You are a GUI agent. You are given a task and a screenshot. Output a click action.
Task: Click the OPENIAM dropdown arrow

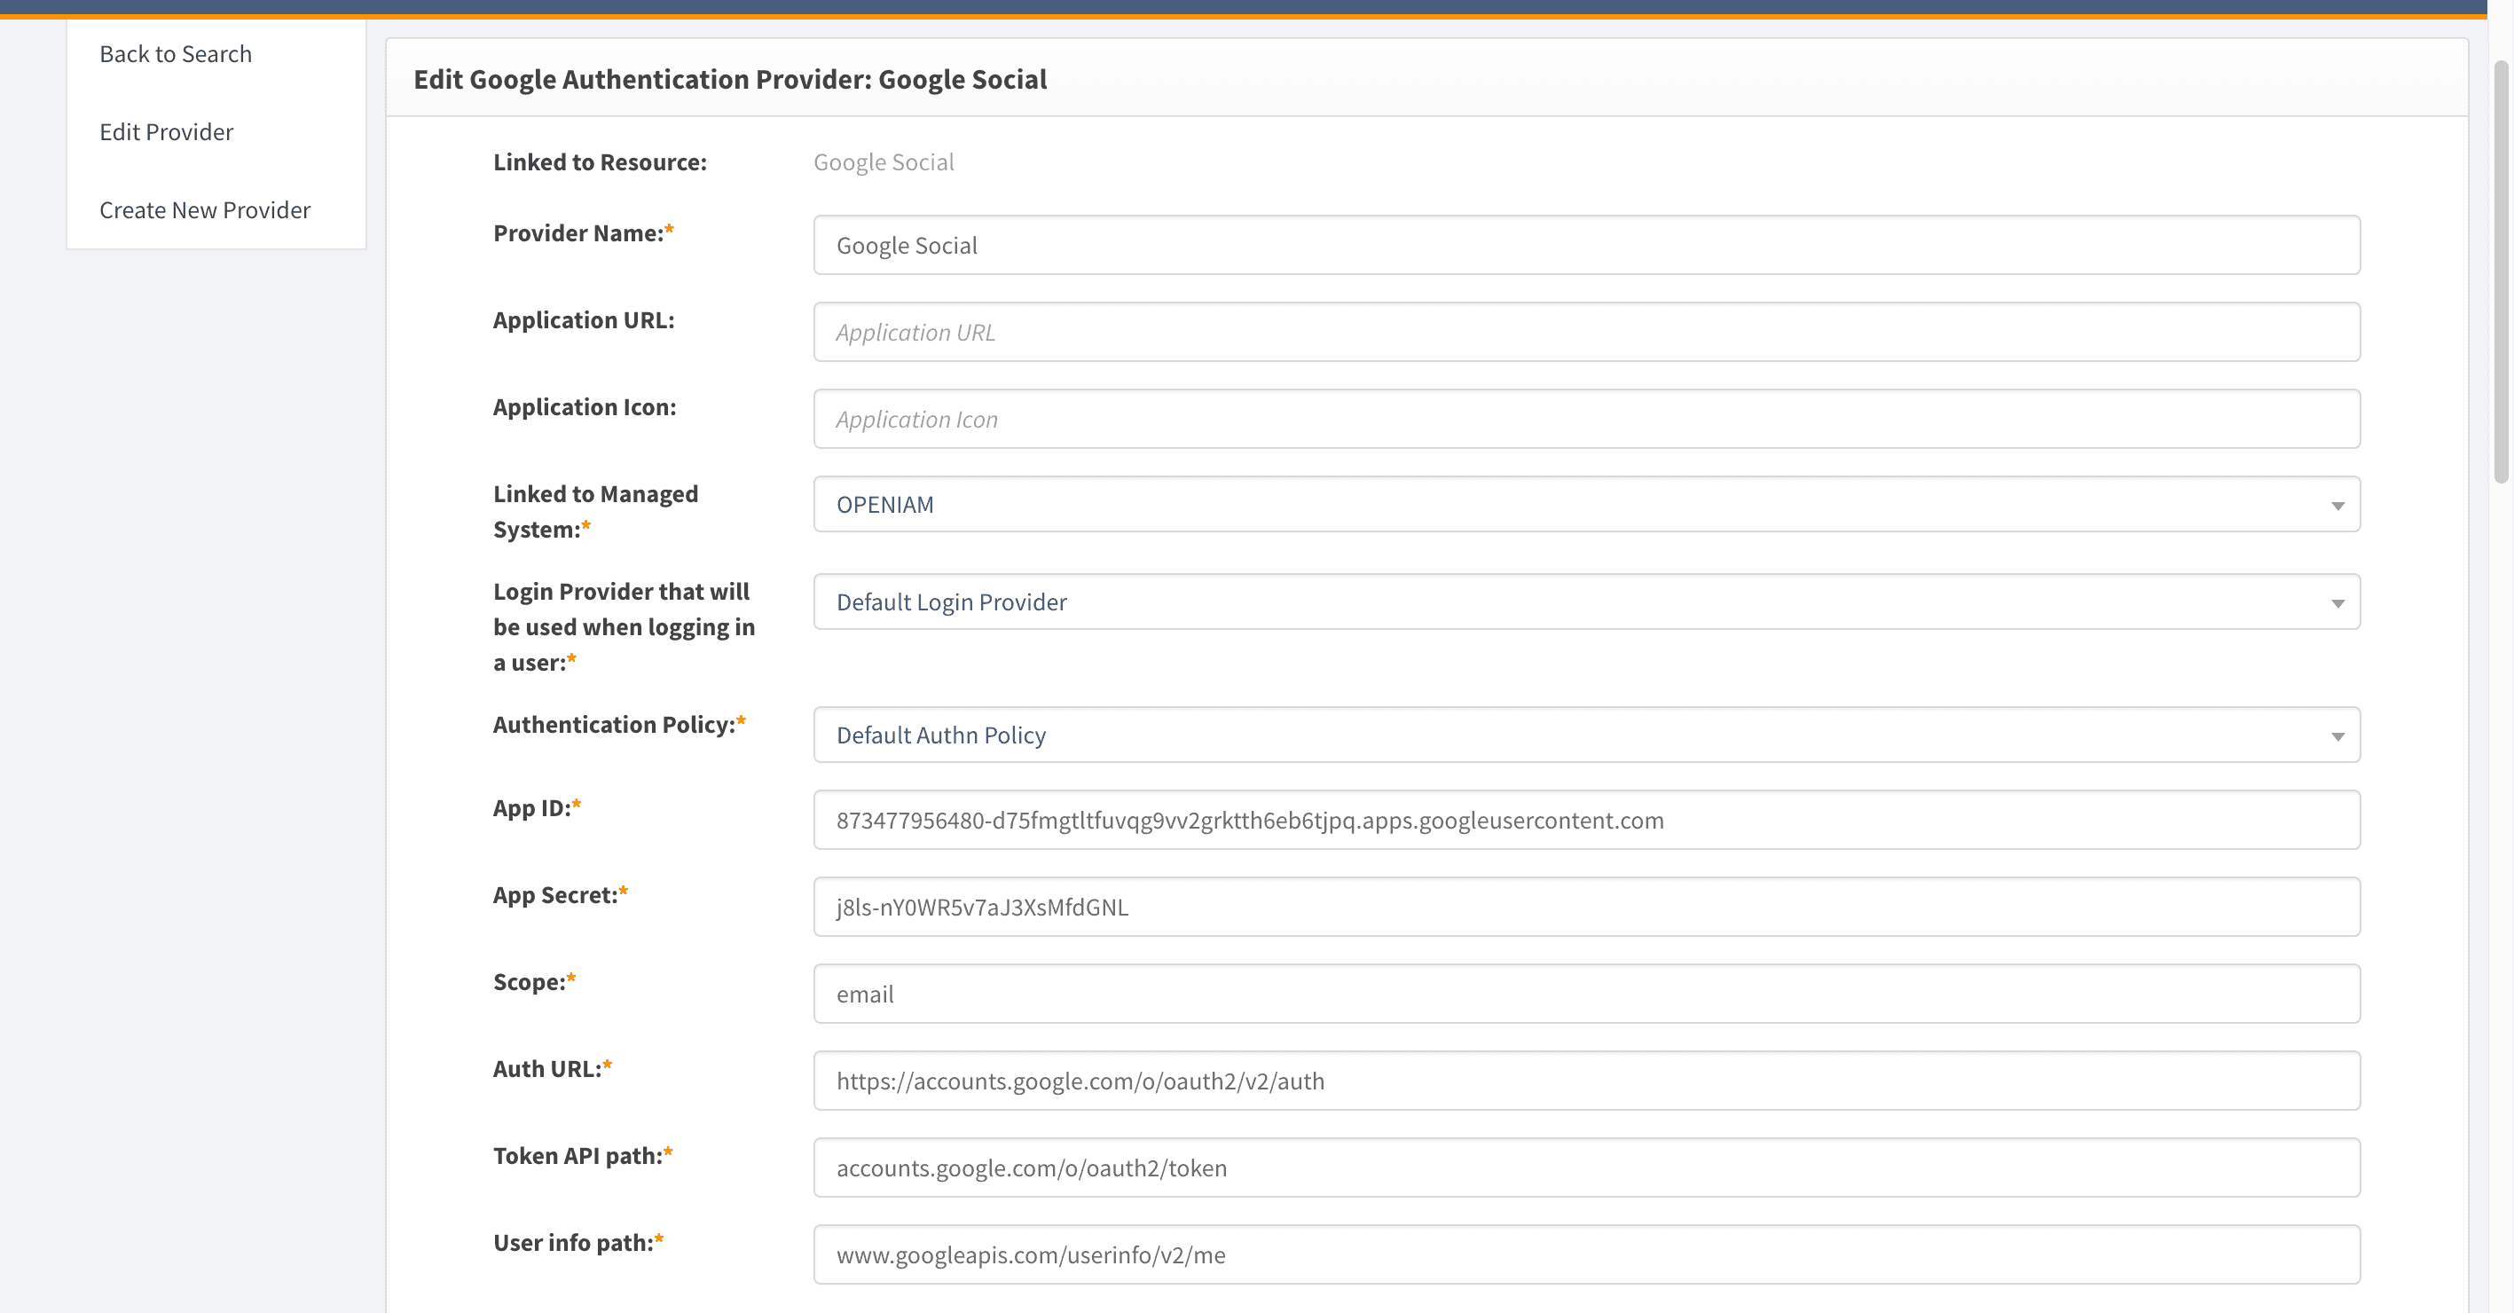[2337, 506]
